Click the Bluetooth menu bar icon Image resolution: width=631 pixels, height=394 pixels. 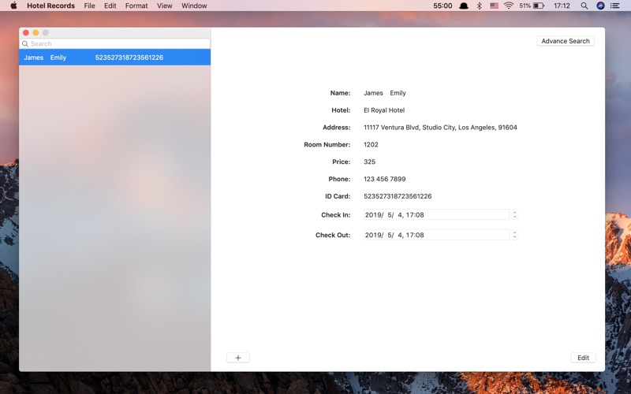pos(479,6)
